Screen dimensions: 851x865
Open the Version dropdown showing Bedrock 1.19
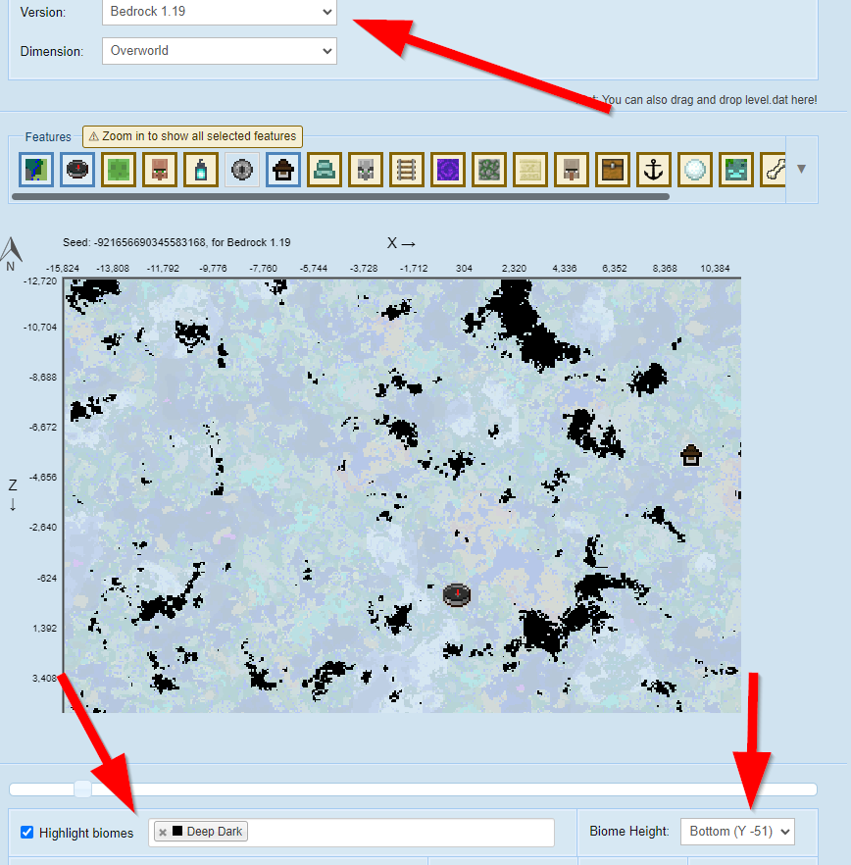[220, 12]
